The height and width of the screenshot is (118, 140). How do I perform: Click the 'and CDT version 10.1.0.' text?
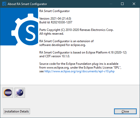(x=54, y=56)
